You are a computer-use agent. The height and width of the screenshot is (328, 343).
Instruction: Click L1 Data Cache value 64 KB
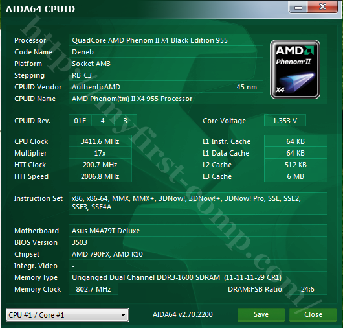(296, 153)
